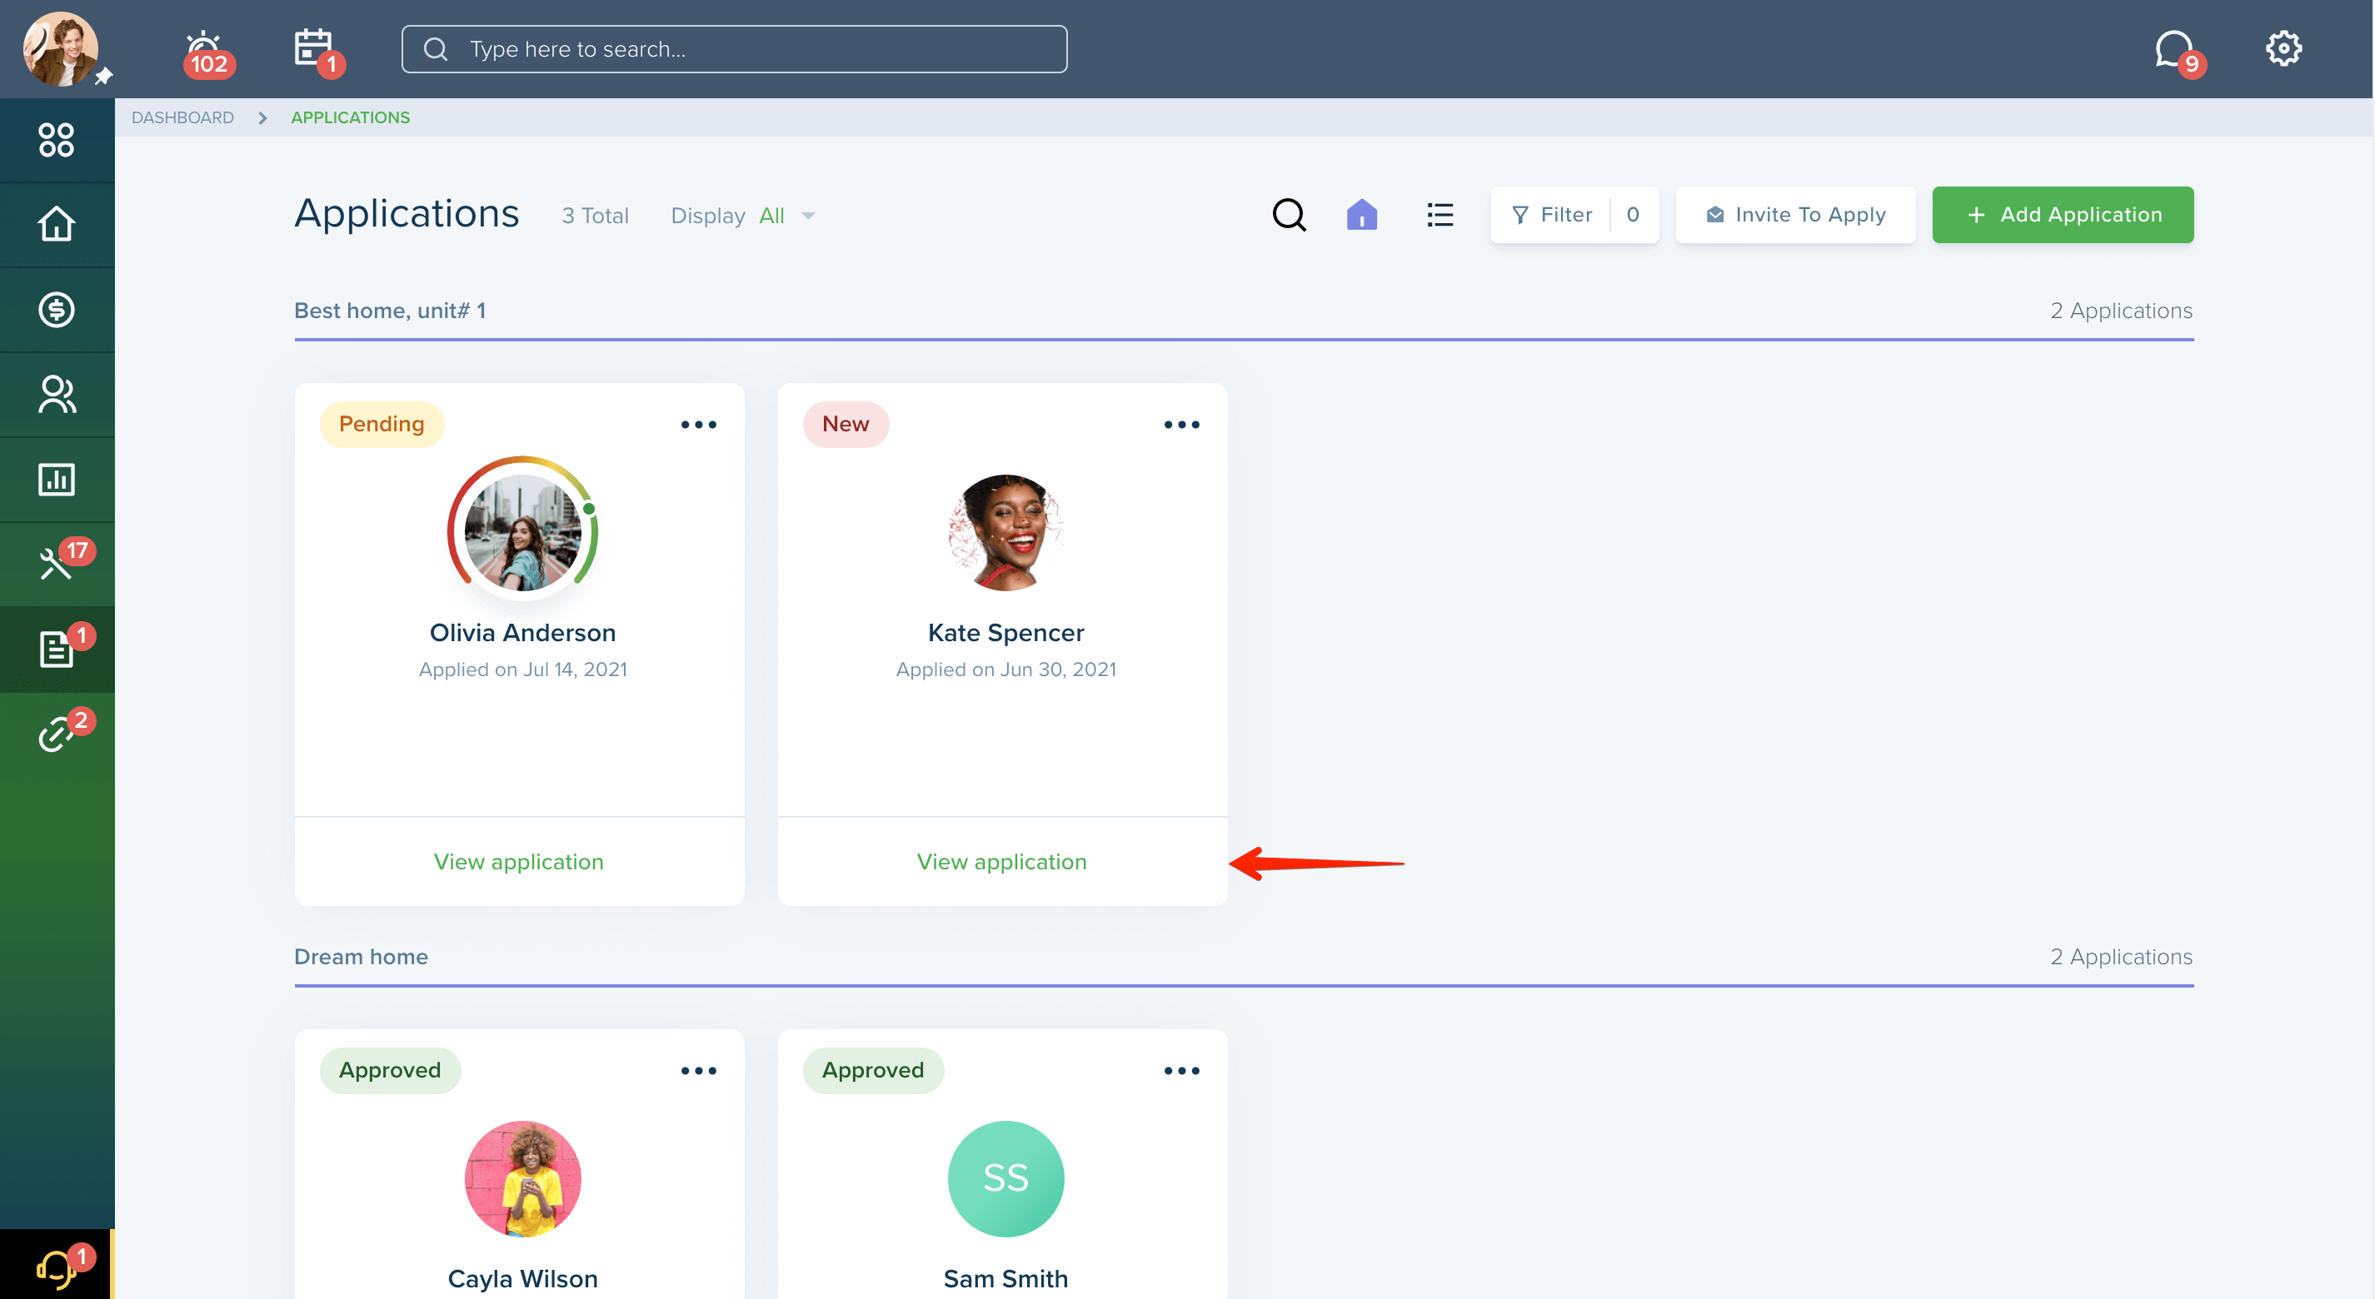The image size is (2375, 1299).
Task: Click the name 'Kate Spencer'
Action: pyautogui.click(x=1005, y=633)
